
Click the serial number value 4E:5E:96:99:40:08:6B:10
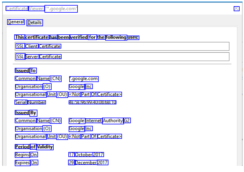click(92, 102)
